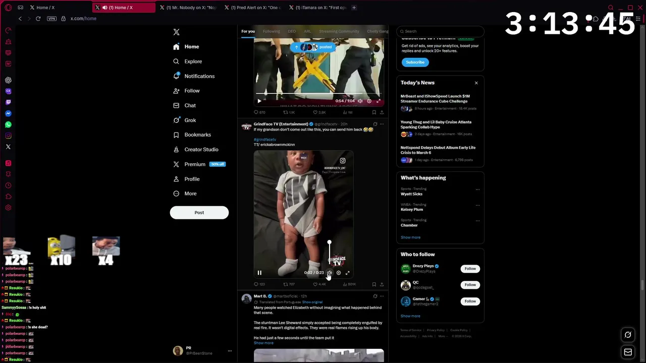Reply to the GrindFace TV post
This screenshot has height=363, width=646.
pyautogui.click(x=256, y=284)
